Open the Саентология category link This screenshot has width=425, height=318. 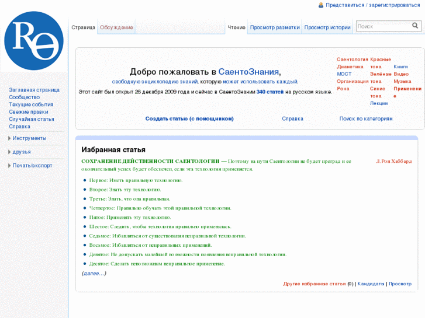coord(353,60)
